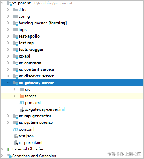Click the xc-api module folder icon
Image resolution: width=144 pixels, height=159 pixels.
[15, 56]
